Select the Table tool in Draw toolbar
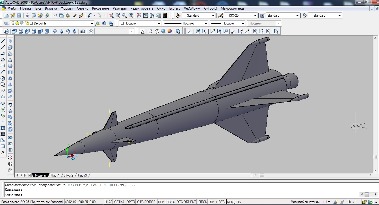The image size is (379, 205). click(3, 146)
